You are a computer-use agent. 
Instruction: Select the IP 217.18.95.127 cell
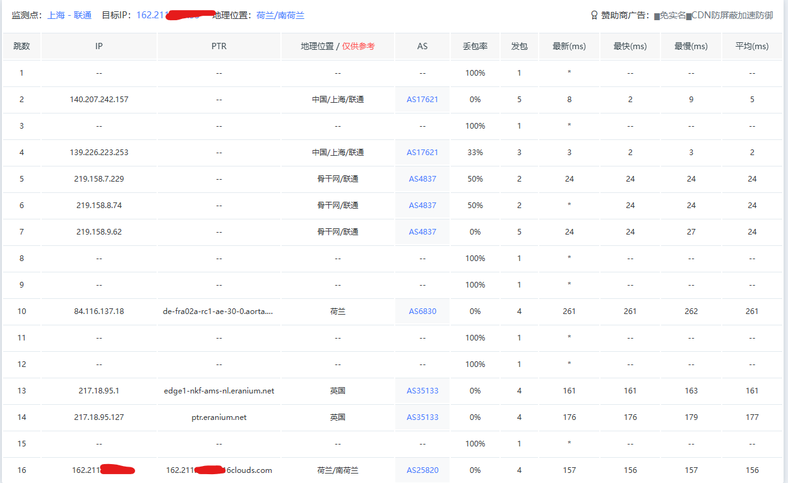[x=99, y=417]
